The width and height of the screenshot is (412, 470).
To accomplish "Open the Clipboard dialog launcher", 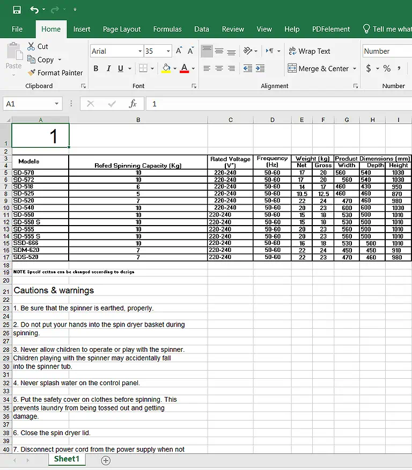I will [x=84, y=86].
